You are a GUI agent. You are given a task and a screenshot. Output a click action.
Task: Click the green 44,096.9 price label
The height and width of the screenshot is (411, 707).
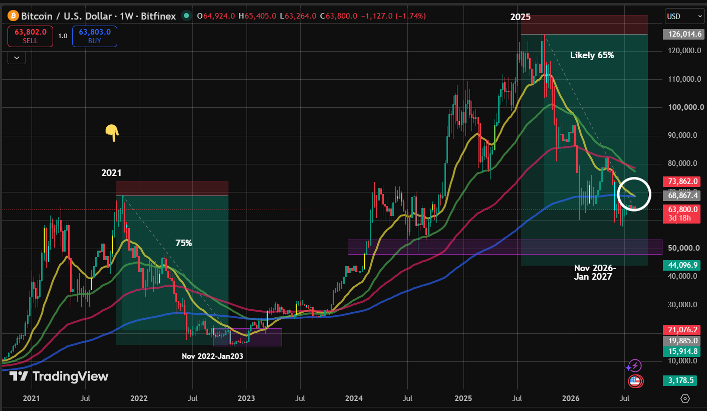tap(682, 265)
